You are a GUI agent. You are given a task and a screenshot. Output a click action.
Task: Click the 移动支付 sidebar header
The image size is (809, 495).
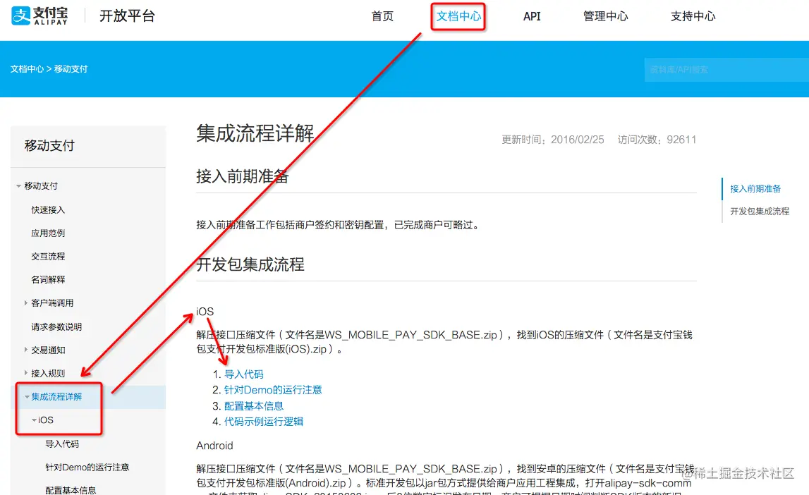click(49, 146)
